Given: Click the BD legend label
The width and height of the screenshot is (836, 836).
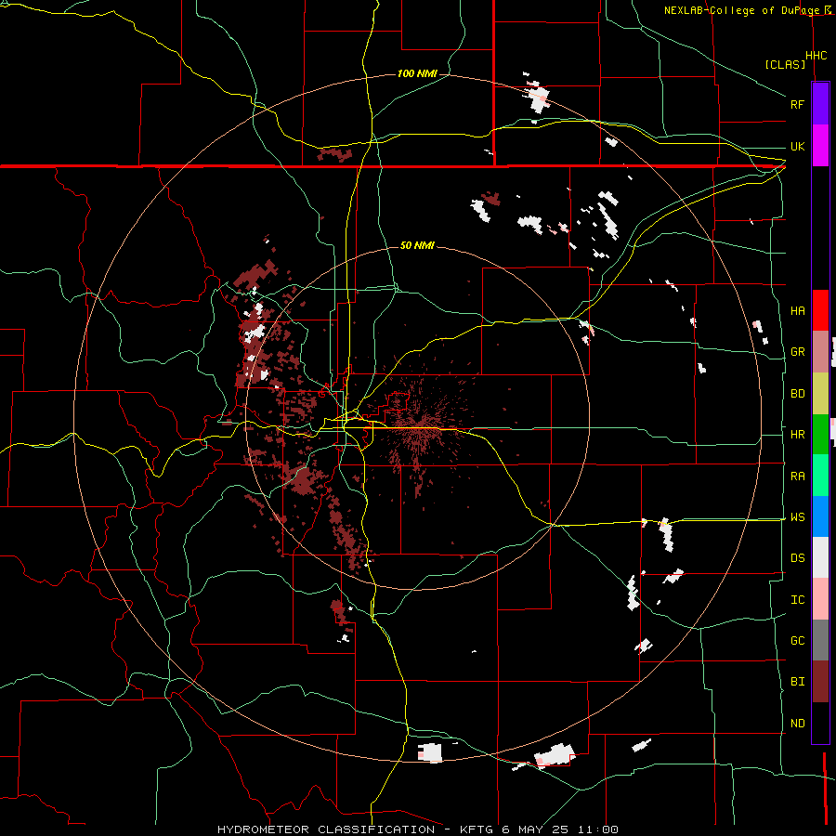Looking at the screenshot, I should coord(797,394).
